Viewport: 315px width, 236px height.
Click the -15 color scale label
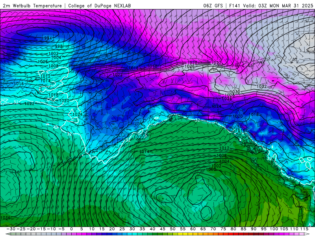coord(41,229)
